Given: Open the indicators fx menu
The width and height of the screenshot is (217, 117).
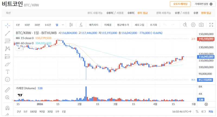Looking at the screenshot, I should pyautogui.click(x=81, y=25).
